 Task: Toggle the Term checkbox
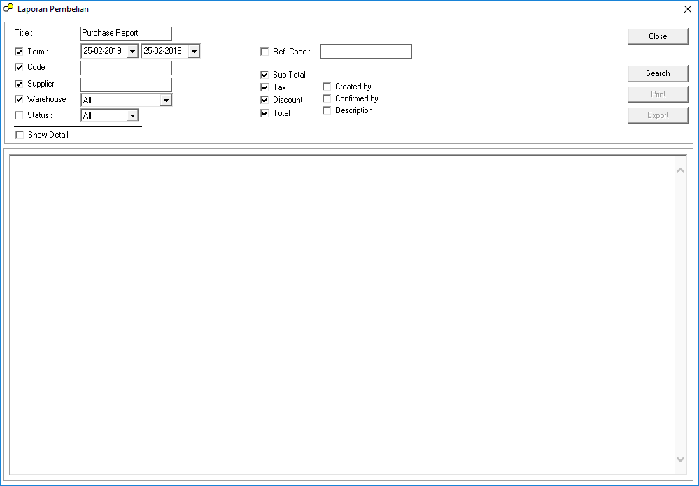click(x=19, y=52)
